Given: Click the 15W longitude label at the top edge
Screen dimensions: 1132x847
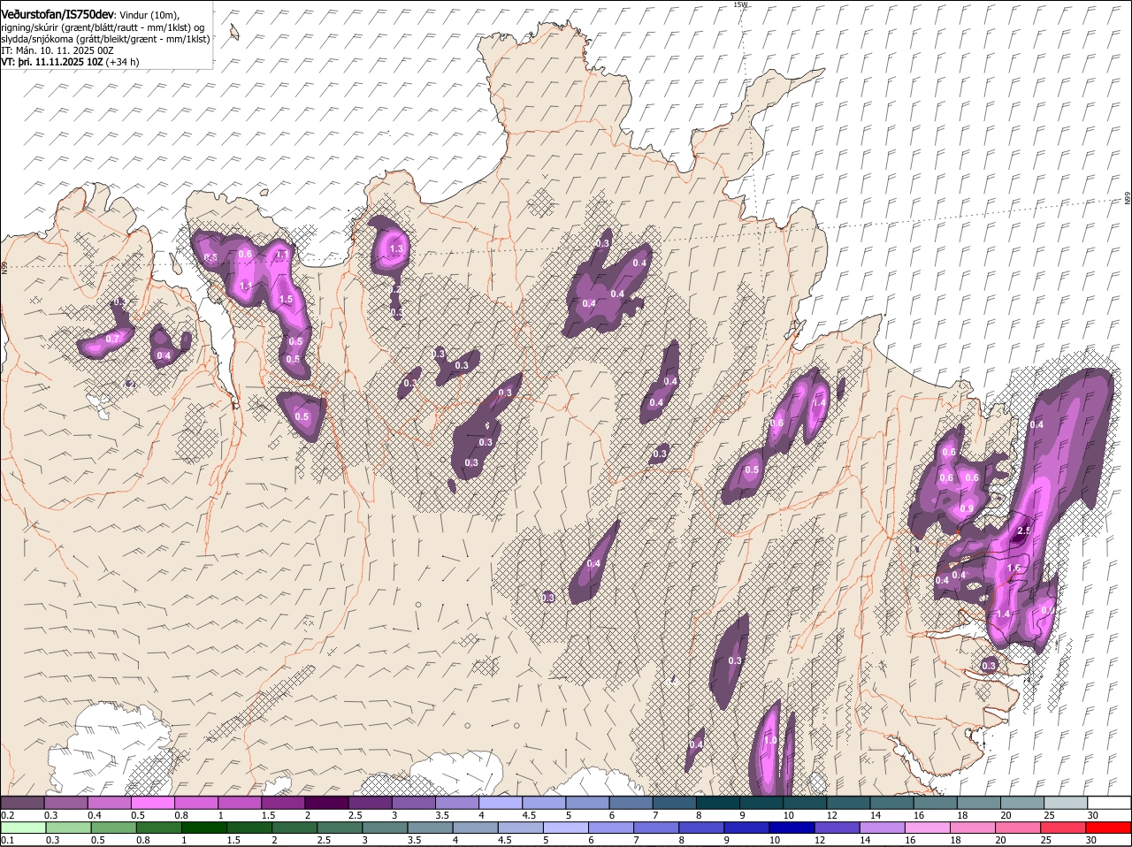Looking at the screenshot, I should (x=740, y=4).
